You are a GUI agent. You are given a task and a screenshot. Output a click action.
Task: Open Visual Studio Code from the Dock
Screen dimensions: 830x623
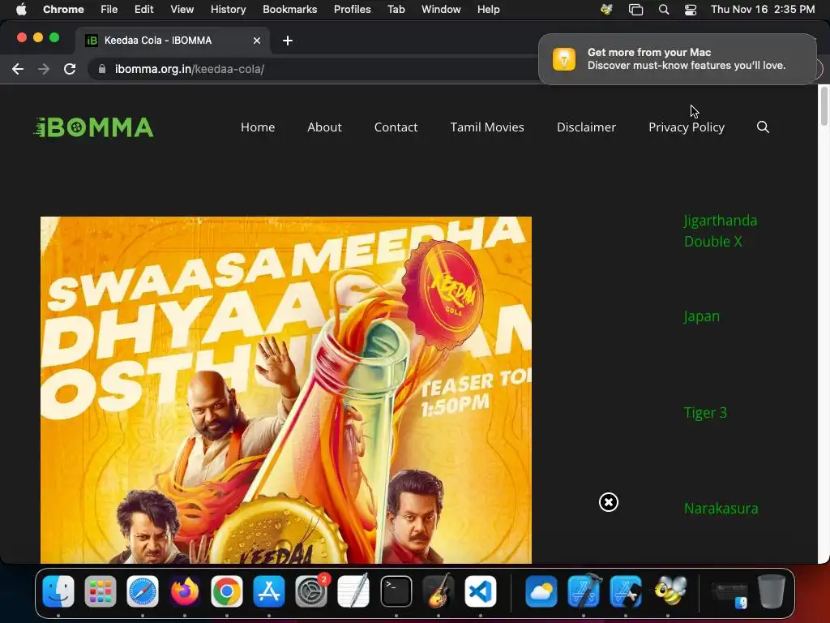pos(480,591)
